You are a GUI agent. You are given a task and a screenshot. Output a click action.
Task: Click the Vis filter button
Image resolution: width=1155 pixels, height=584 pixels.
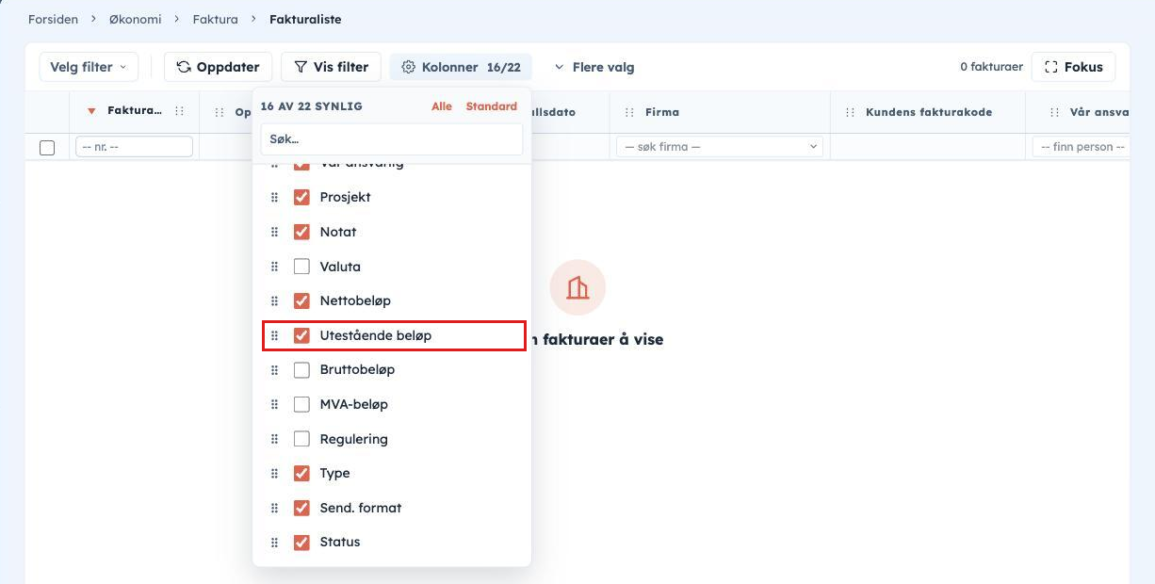point(332,67)
